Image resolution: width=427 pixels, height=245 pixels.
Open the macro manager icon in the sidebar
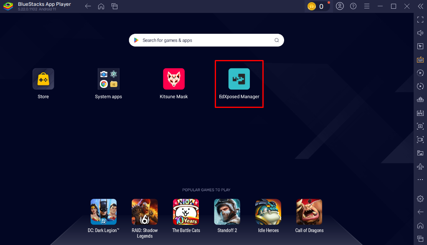pyautogui.click(x=420, y=100)
